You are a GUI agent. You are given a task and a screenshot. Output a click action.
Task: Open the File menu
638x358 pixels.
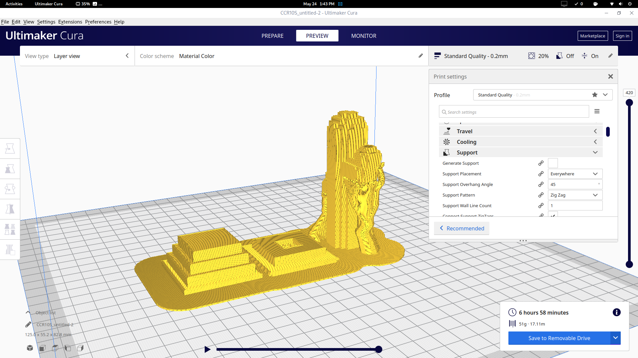5,22
